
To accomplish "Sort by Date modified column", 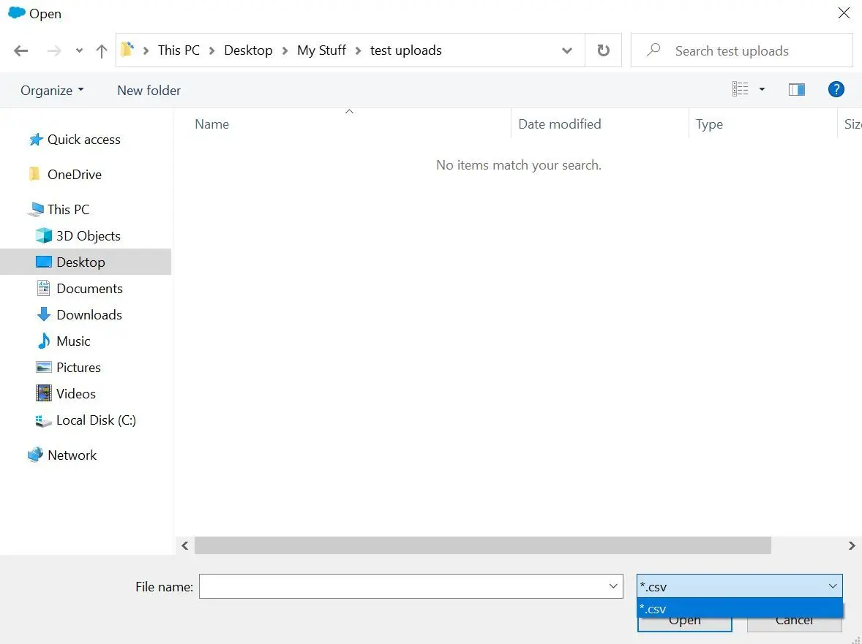I will [560, 124].
